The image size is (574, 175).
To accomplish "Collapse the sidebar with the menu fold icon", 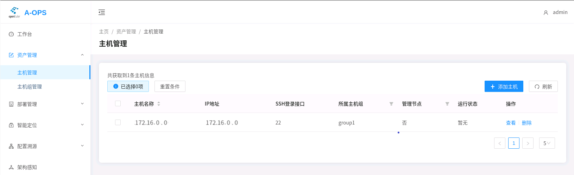I will [102, 12].
